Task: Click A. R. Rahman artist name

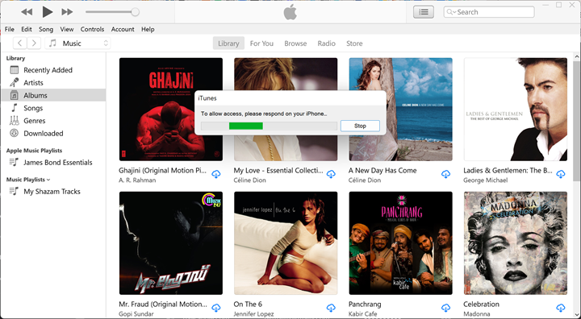Action: pyautogui.click(x=137, y=180)
